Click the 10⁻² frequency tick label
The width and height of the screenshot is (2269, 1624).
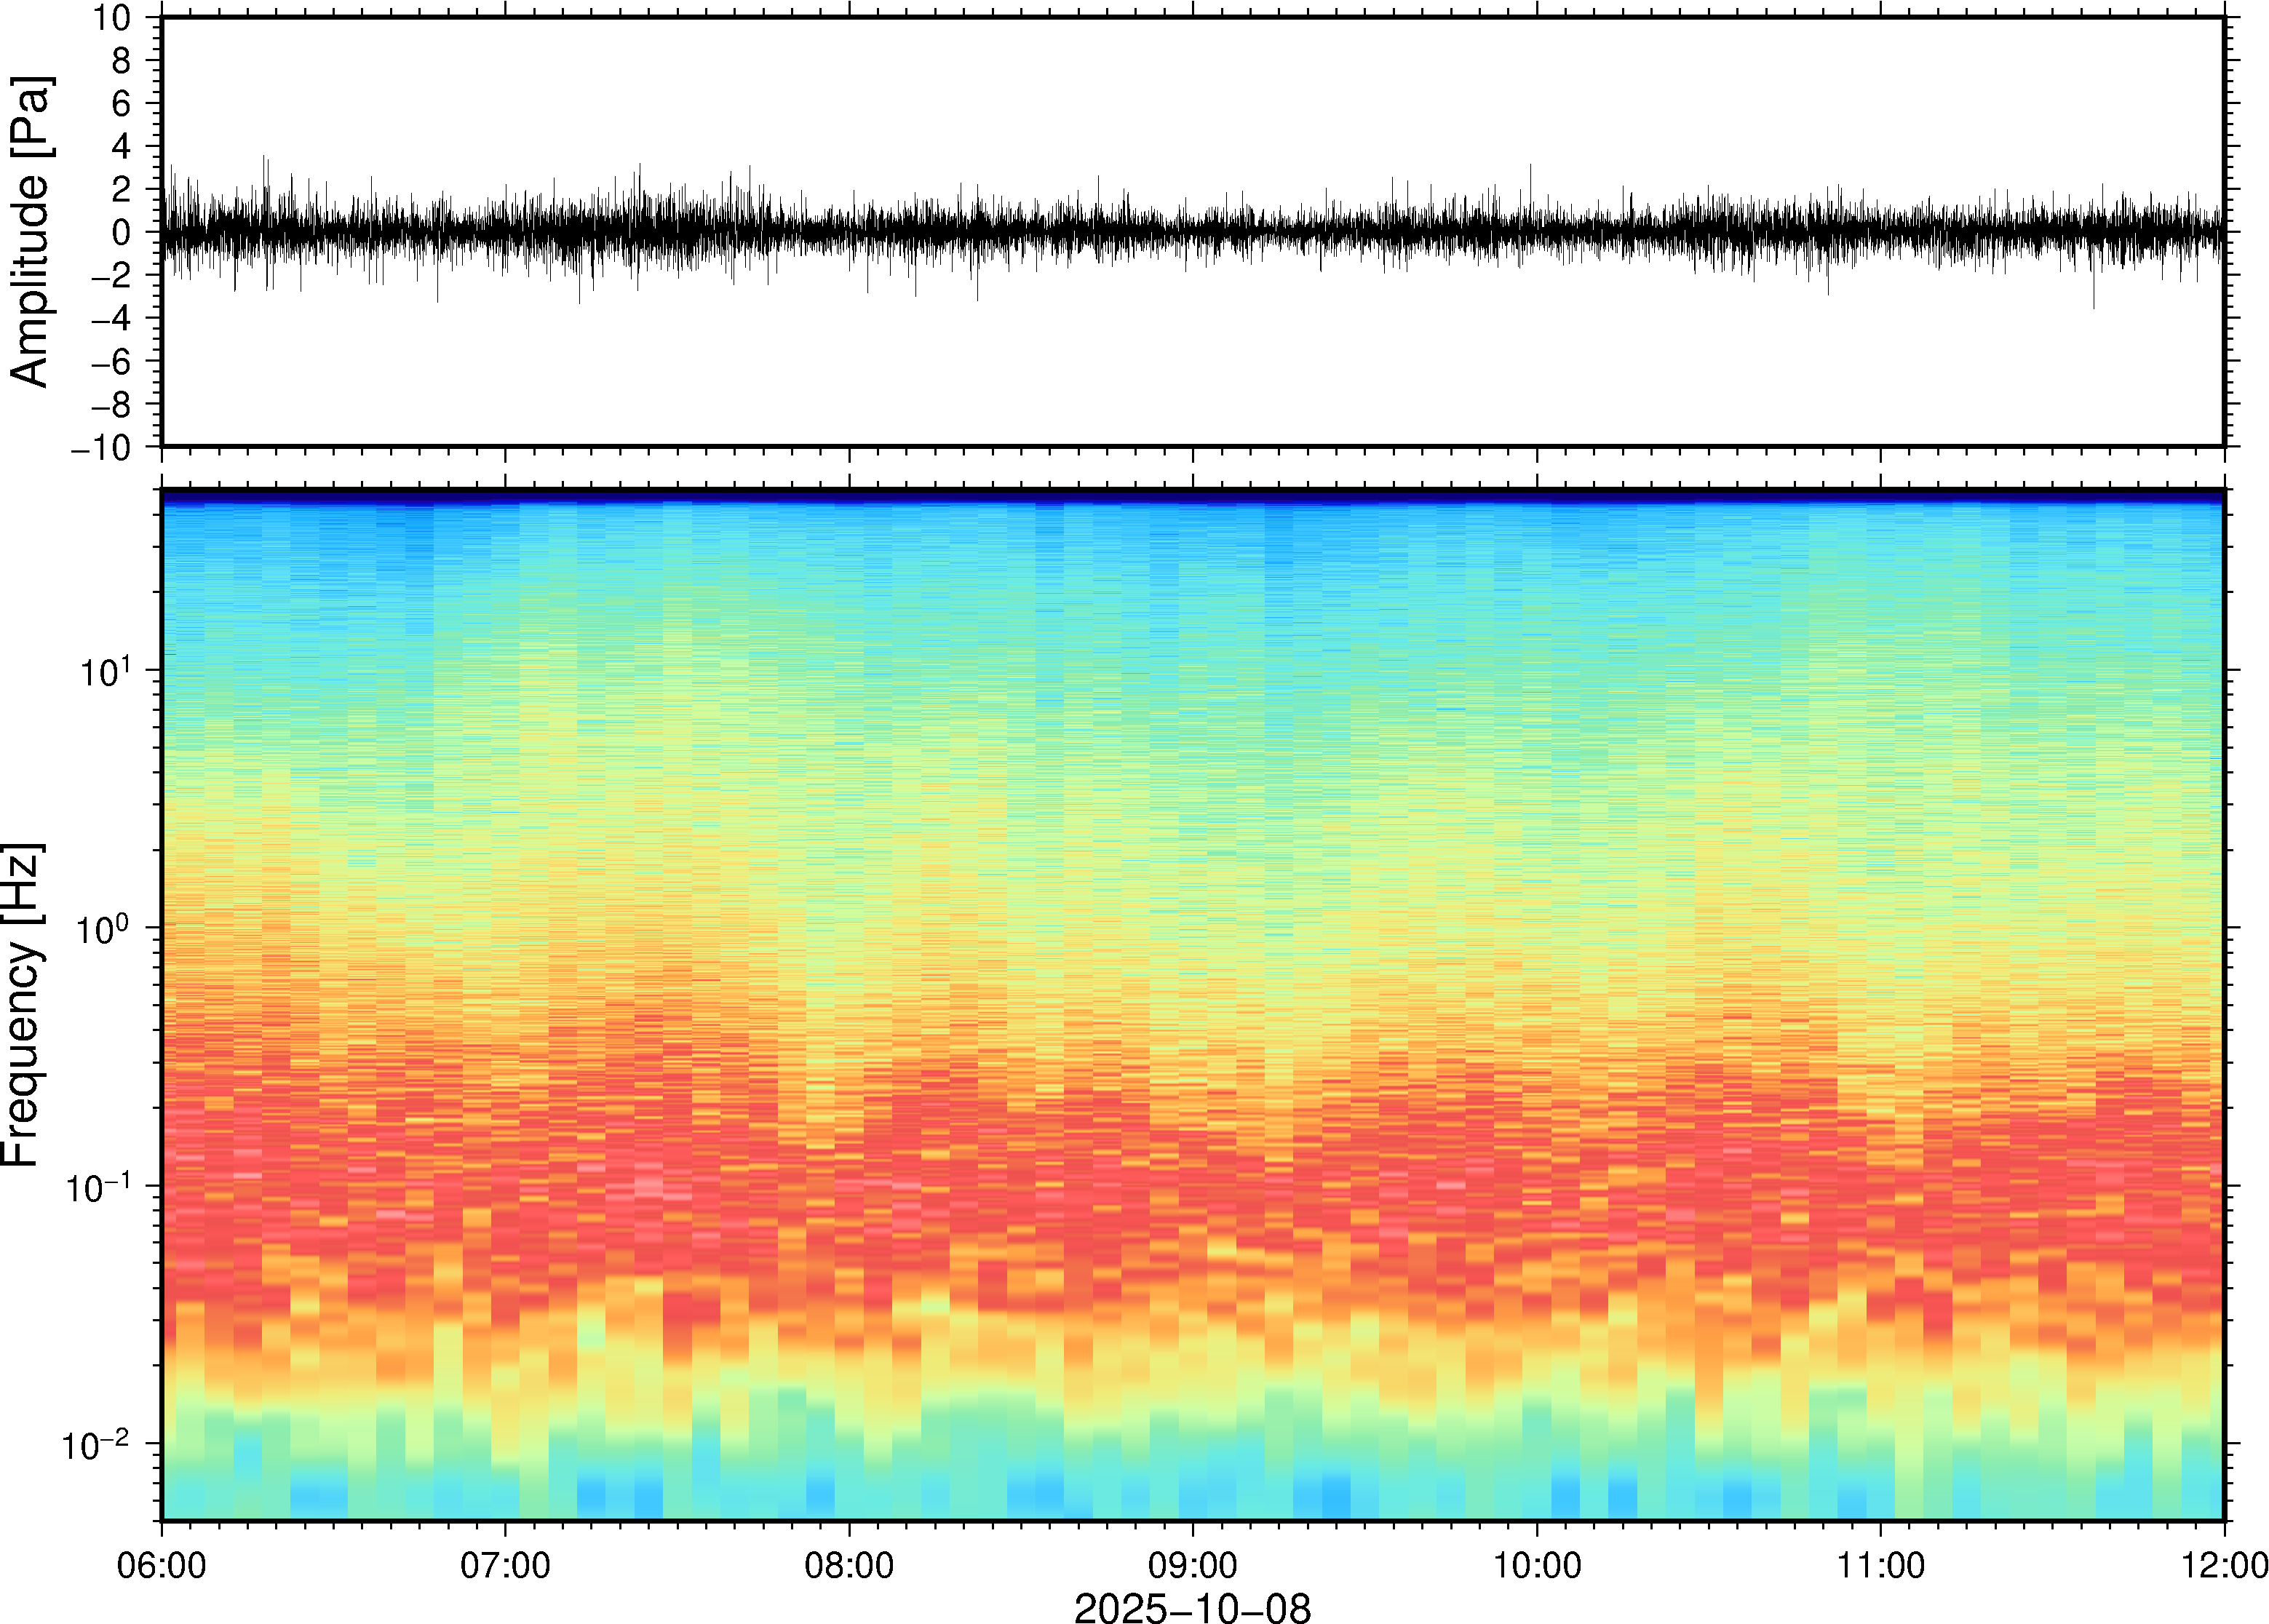(x=97, y=1445)
